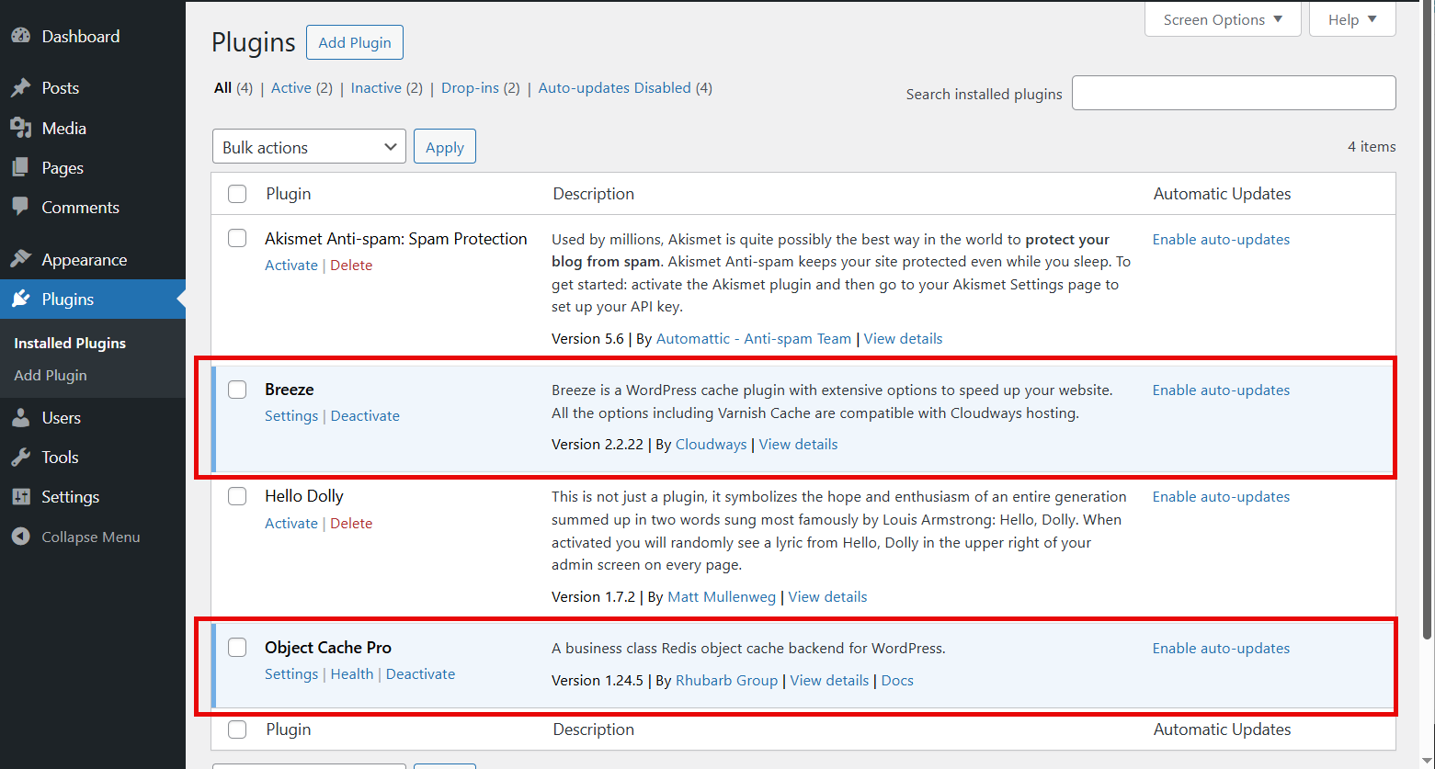This screenshot has height=769, width=1435.
Task: Activate the Hello Dolly plugin
Action: (291, 524)
